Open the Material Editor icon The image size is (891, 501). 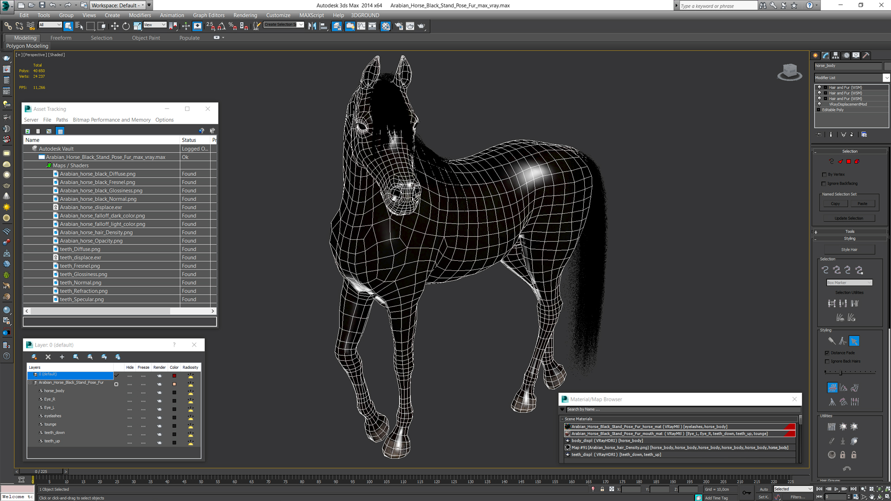(x=386, y=26)
